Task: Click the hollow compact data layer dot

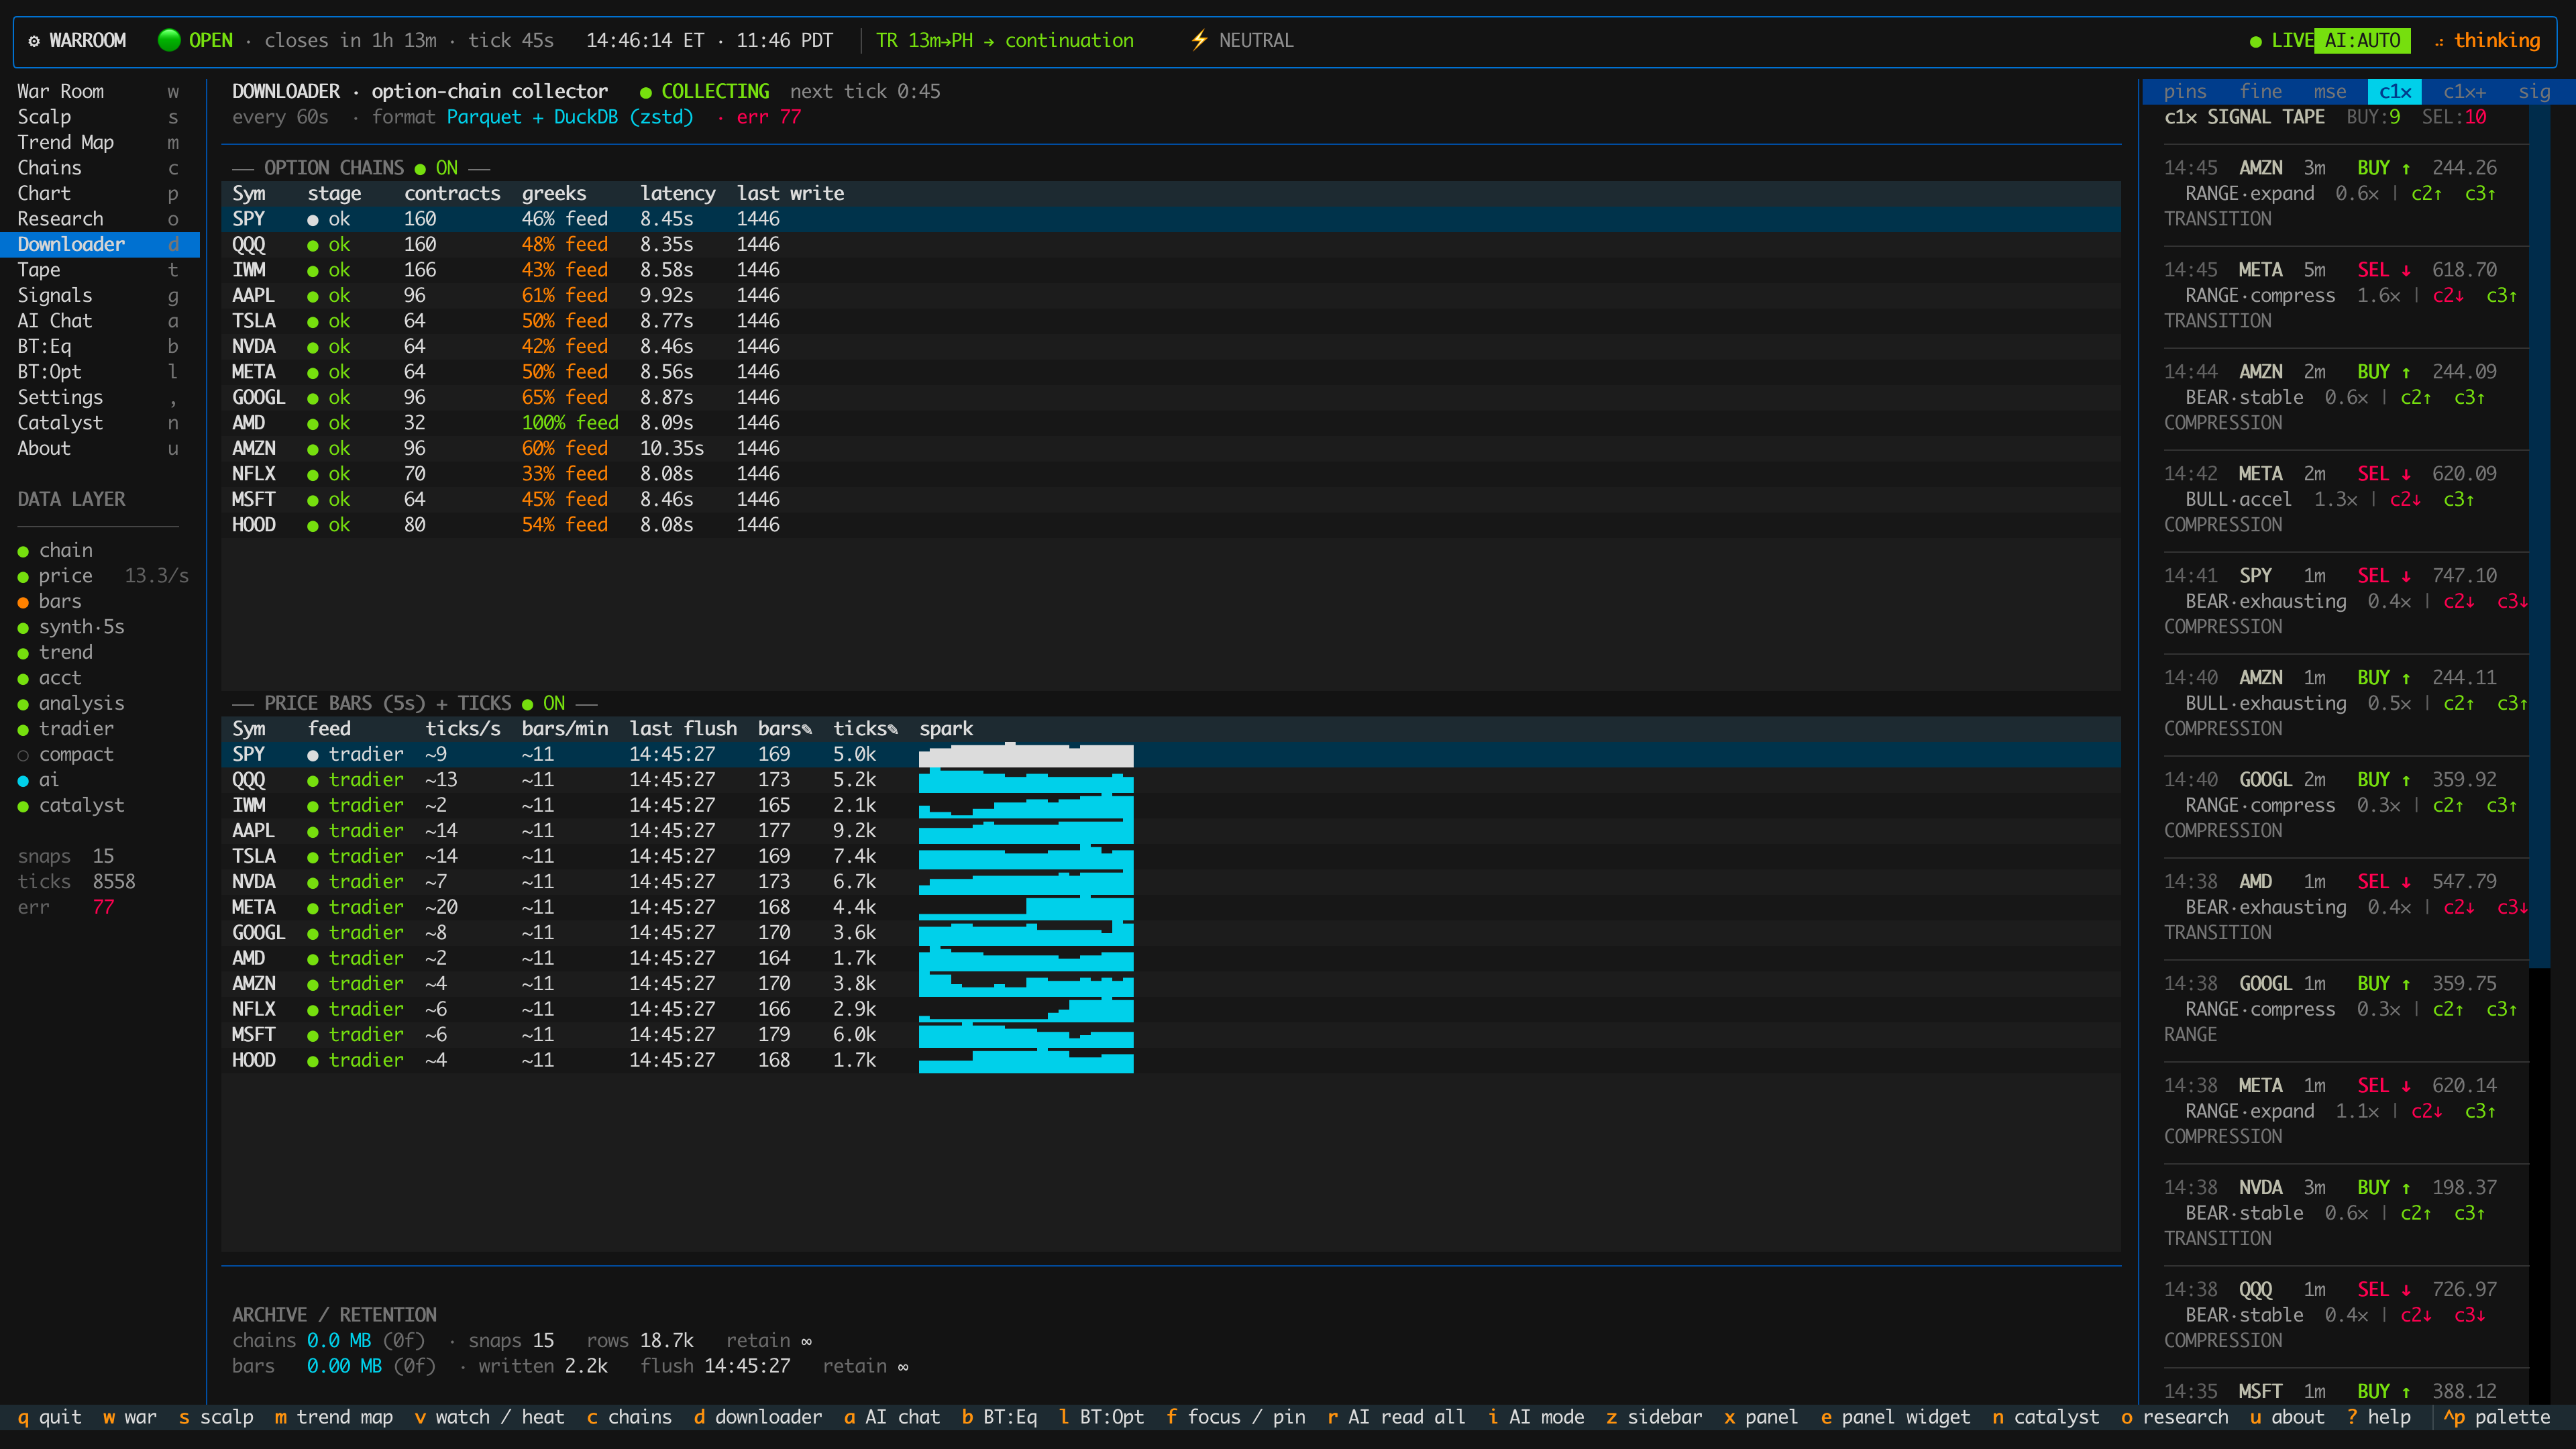Action: pos(23,755)
